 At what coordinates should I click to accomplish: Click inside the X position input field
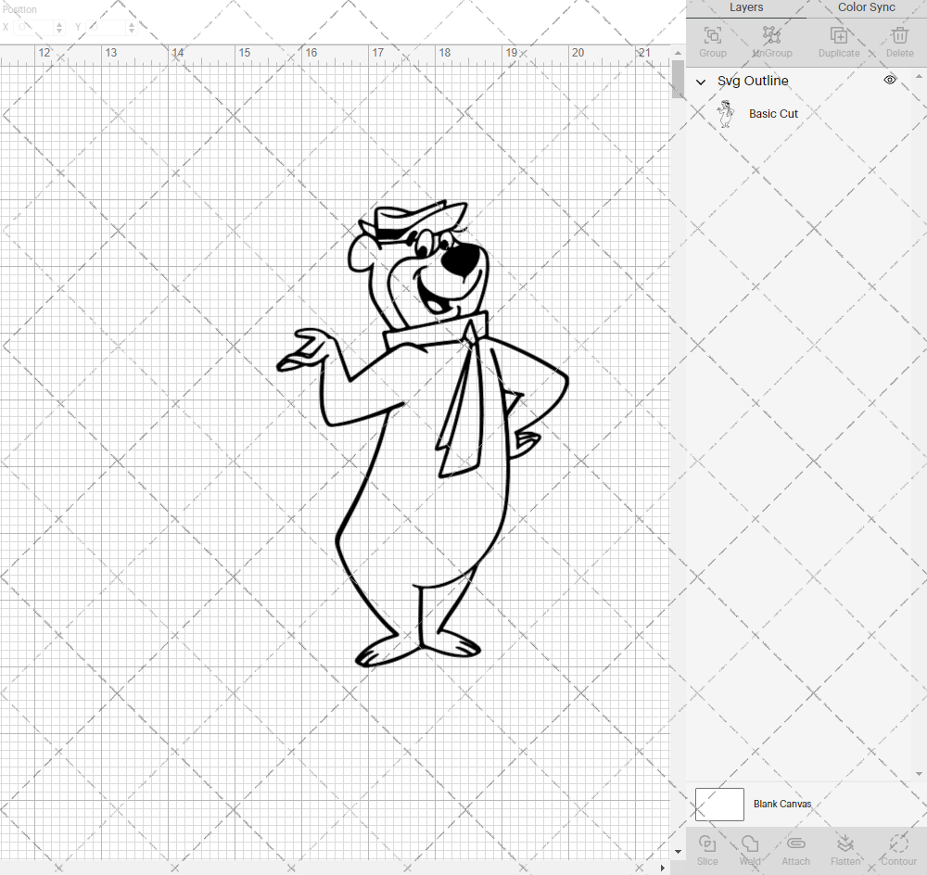(34, 27)
